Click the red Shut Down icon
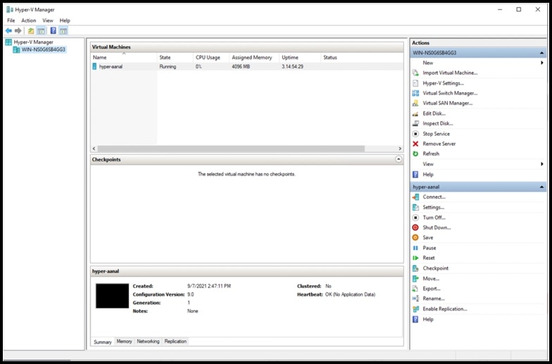The width and height of the screenshot is (552, 364). [415, 228]
